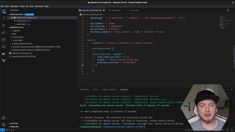Open the Terminal menu

[39, 6]
